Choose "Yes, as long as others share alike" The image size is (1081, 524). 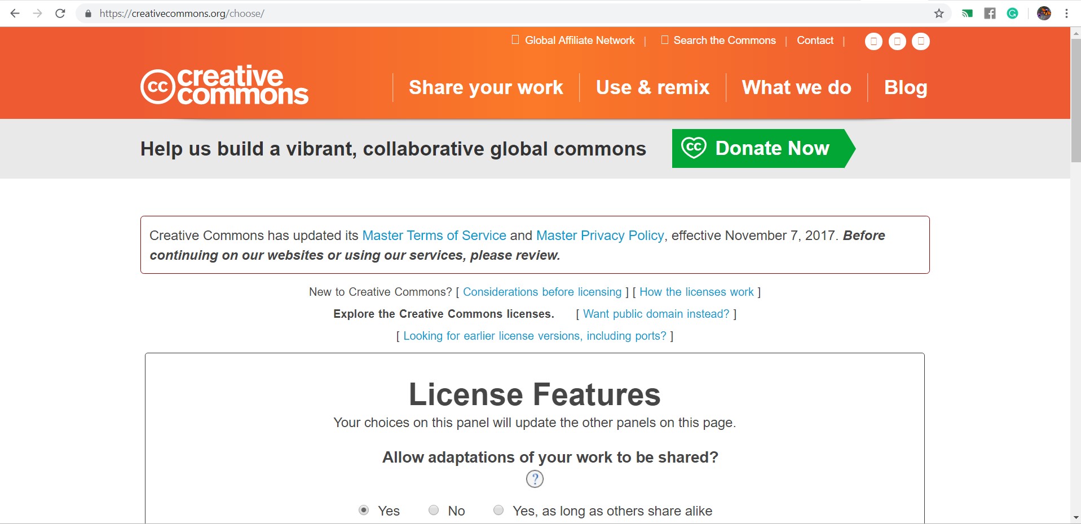click(498, 510)
